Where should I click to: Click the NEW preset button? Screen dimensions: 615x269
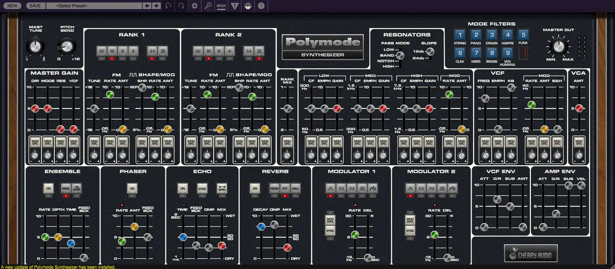[13, 6]
